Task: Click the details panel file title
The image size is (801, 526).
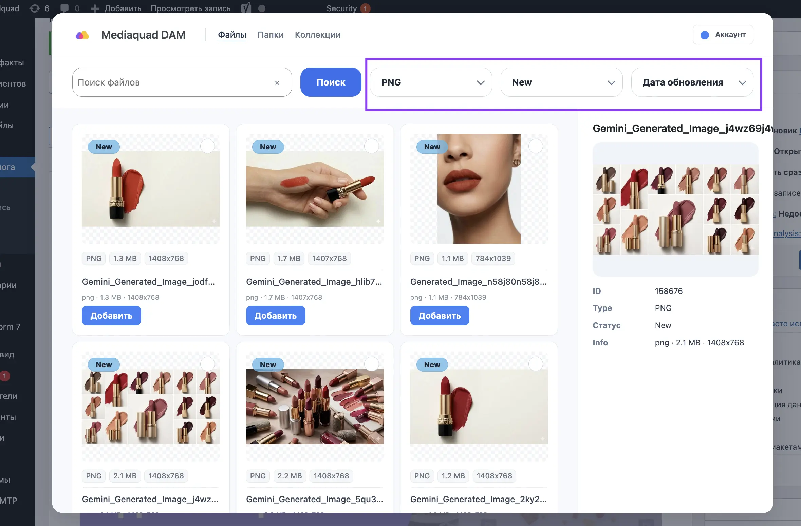Action: click(x=683, y=129)
